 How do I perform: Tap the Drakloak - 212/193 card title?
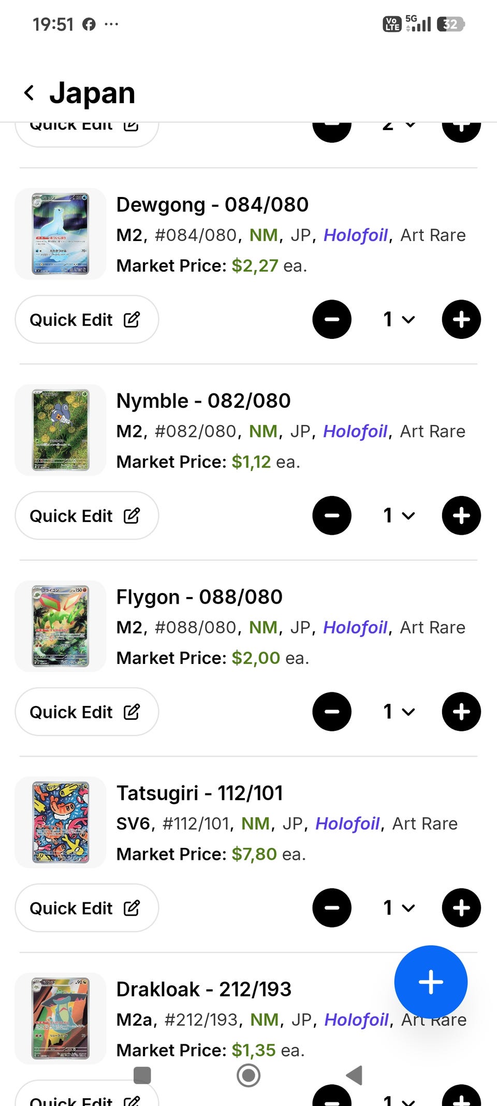tap(203, 989)
